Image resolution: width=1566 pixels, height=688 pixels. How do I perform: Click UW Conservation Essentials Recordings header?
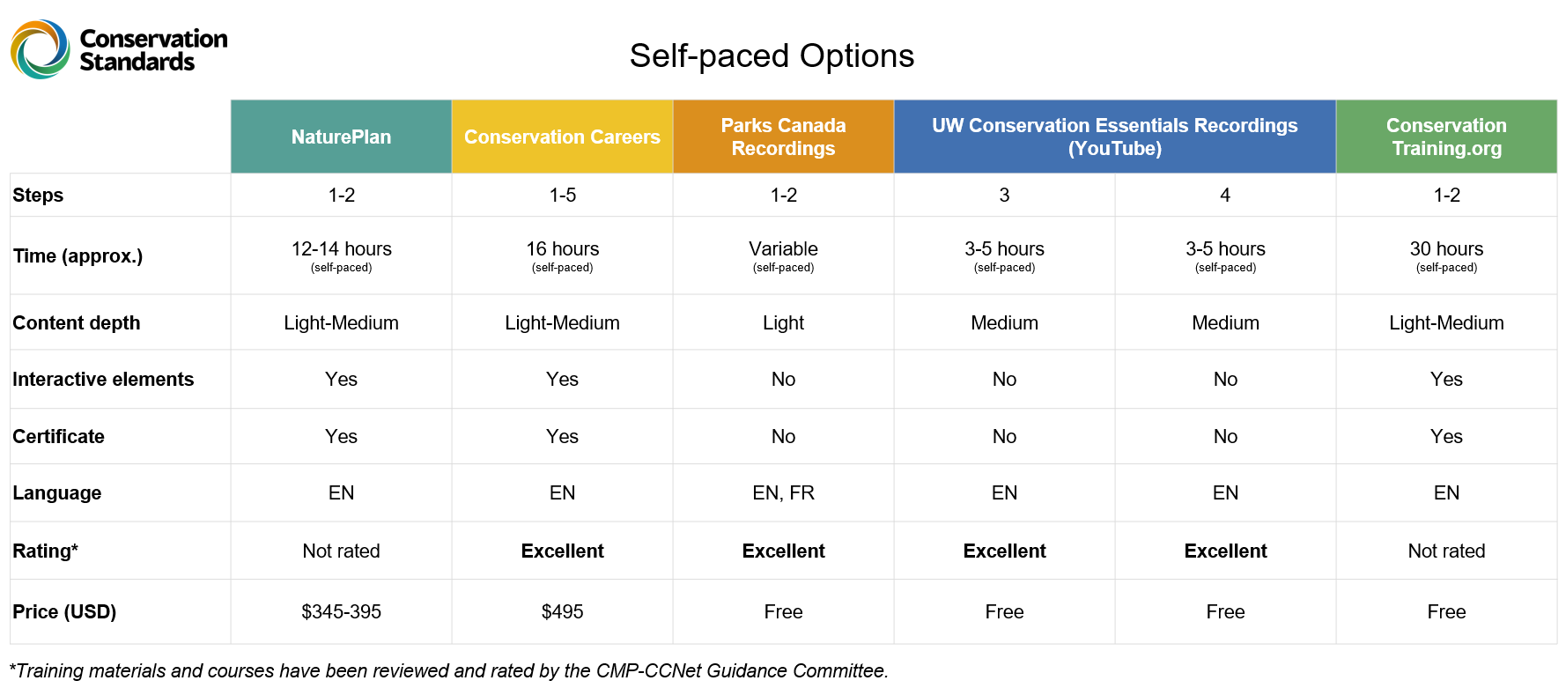1115,137
